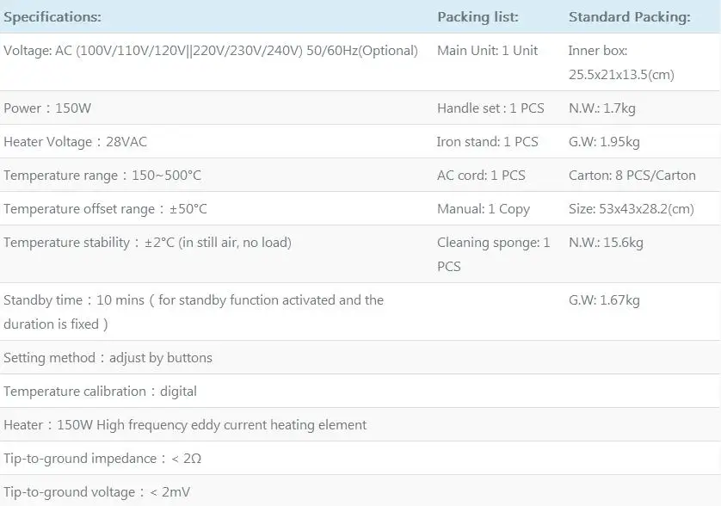721x506 pixels.
Task: Click Temperature offset range ±50°C text
Action: coord(105,209)
